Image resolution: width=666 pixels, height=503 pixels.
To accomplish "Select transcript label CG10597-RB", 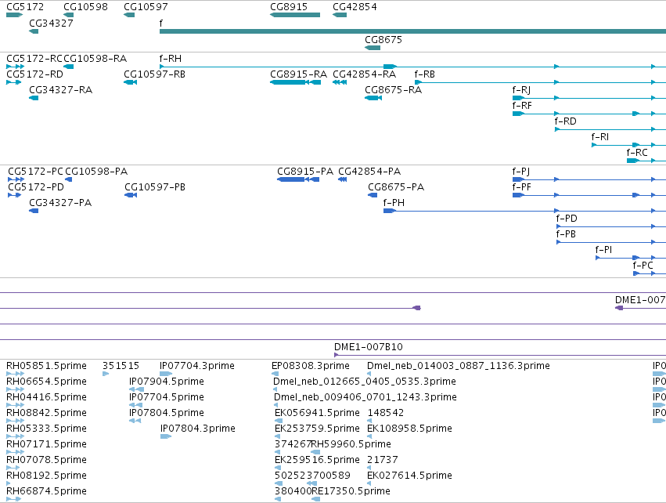I will pyautogui.click(x=155, y=74).
